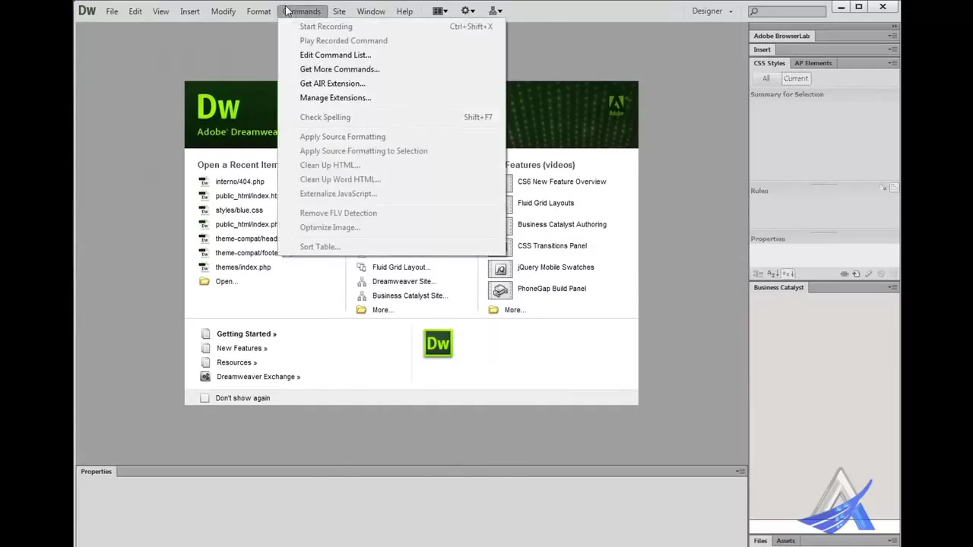Open the Designer workspace dropdown

tap(712, 11)
